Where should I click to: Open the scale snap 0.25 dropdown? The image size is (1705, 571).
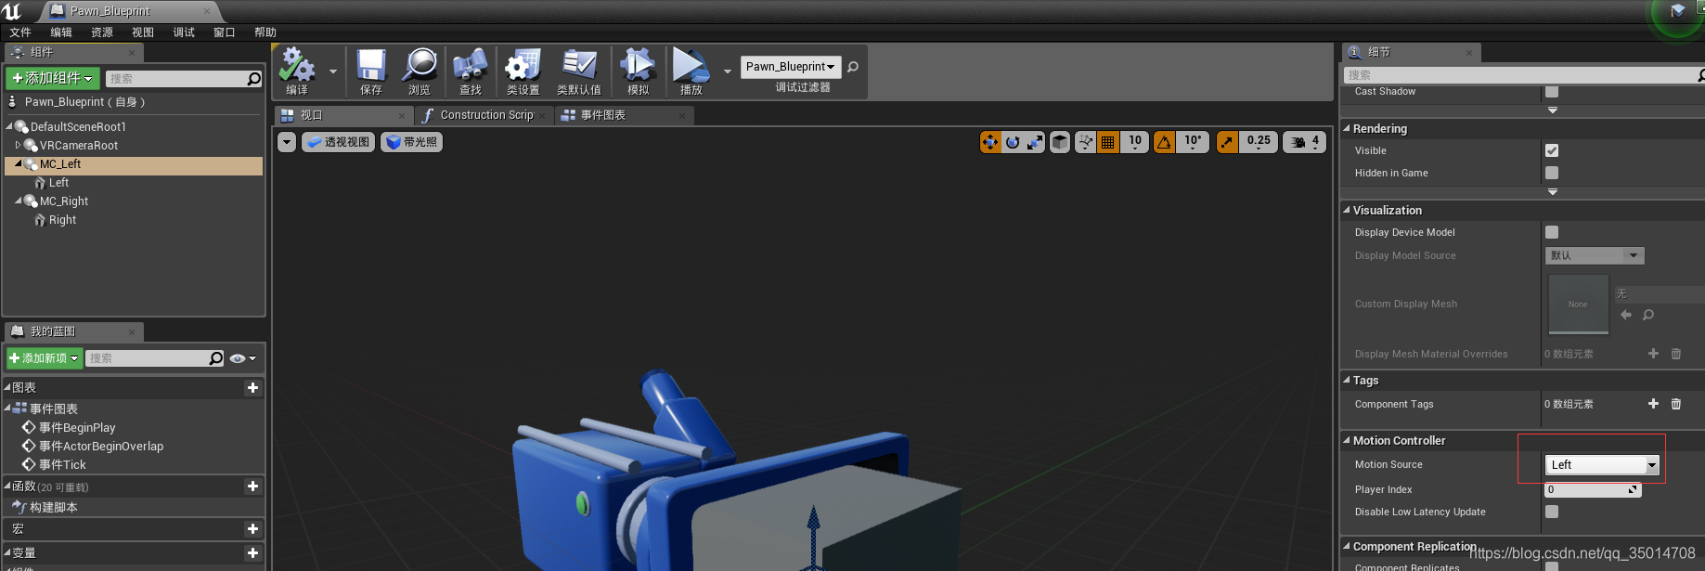(x=1259, y=142)
